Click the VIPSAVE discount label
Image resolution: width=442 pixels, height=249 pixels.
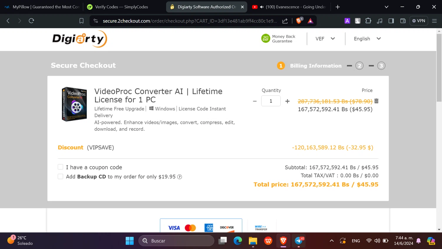click(x=100, y=148)
